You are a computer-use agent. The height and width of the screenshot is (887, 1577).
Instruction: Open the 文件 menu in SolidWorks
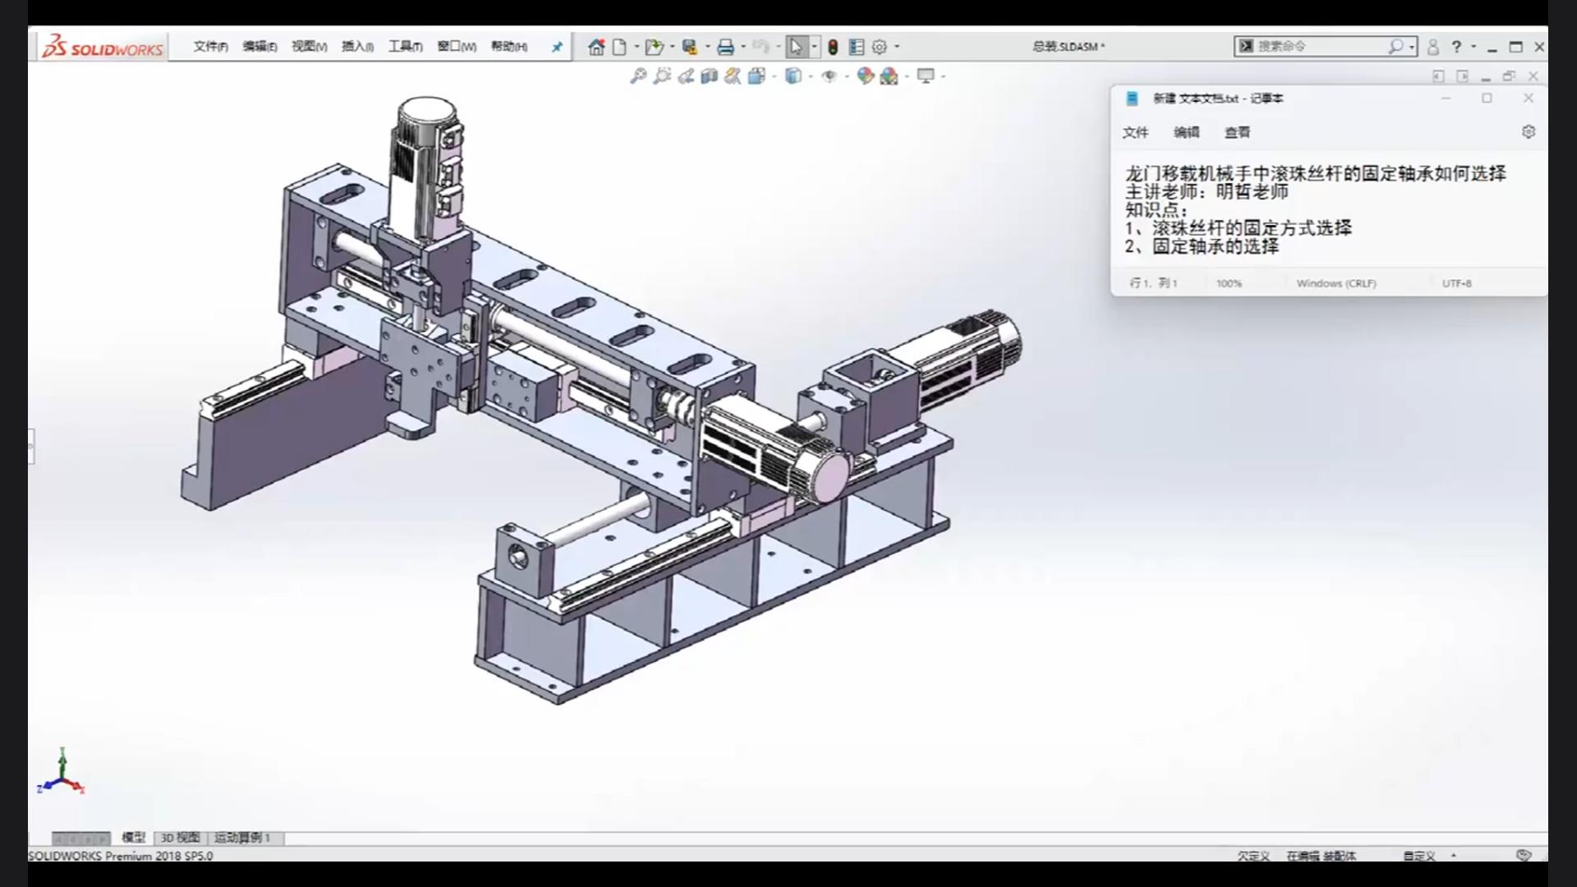click(x=210, y=47)
